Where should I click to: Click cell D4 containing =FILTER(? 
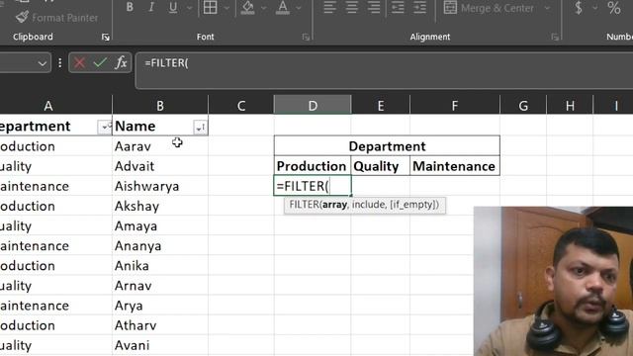click(x=313, y=186)
